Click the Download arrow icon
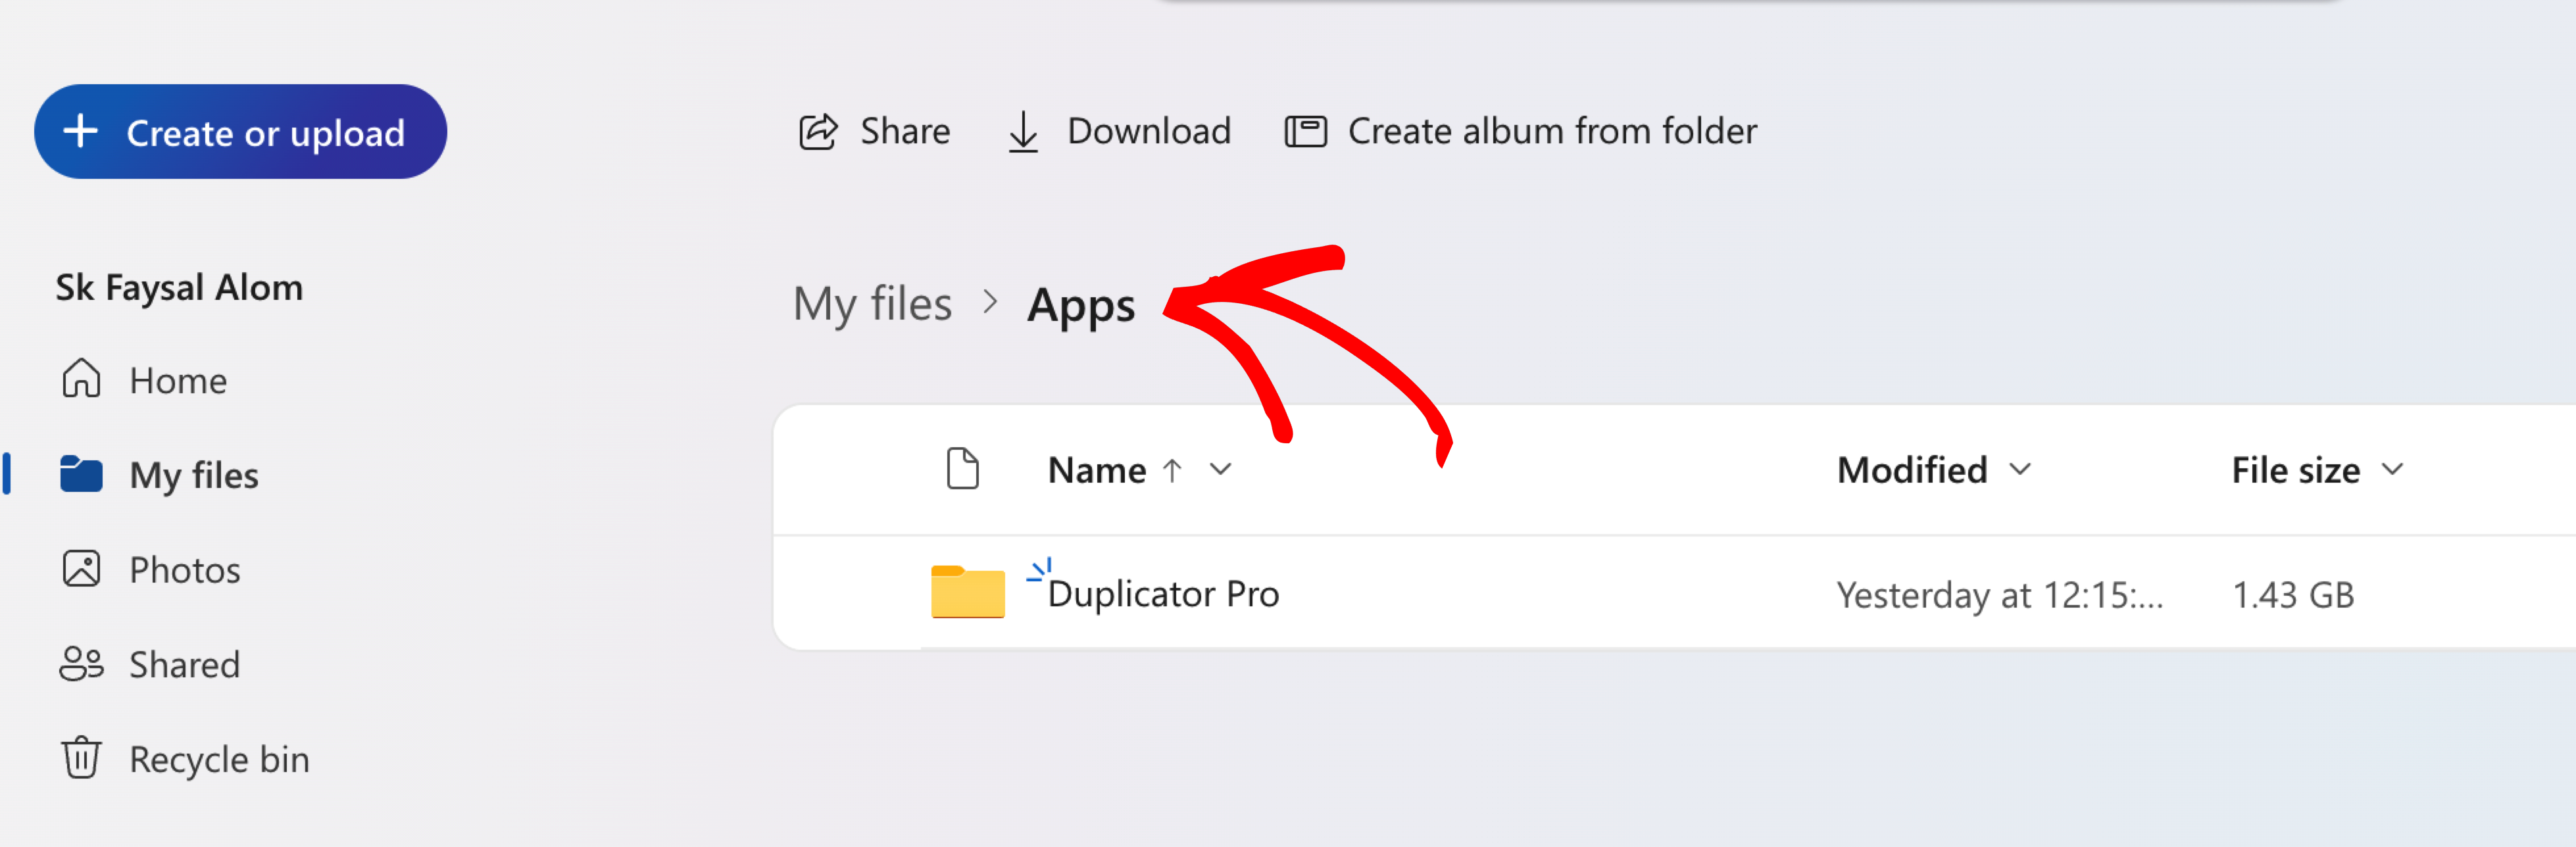 point(1023,132)
